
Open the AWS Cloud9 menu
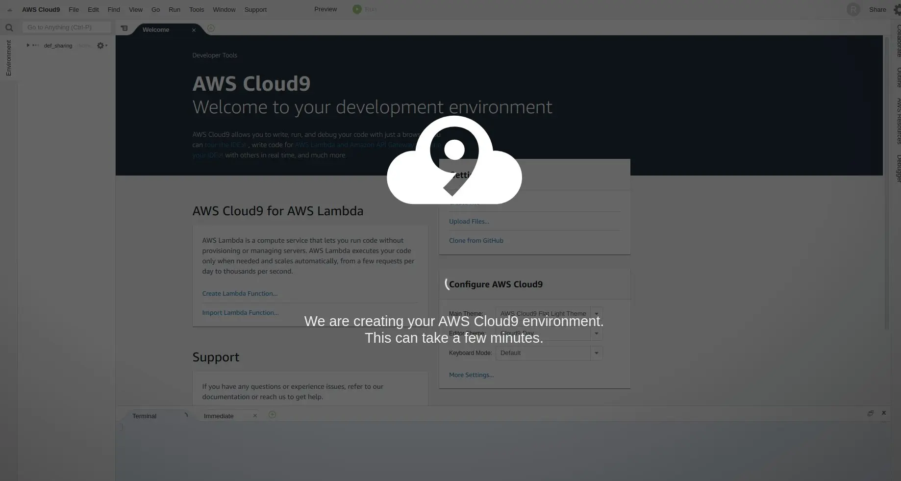41,9
